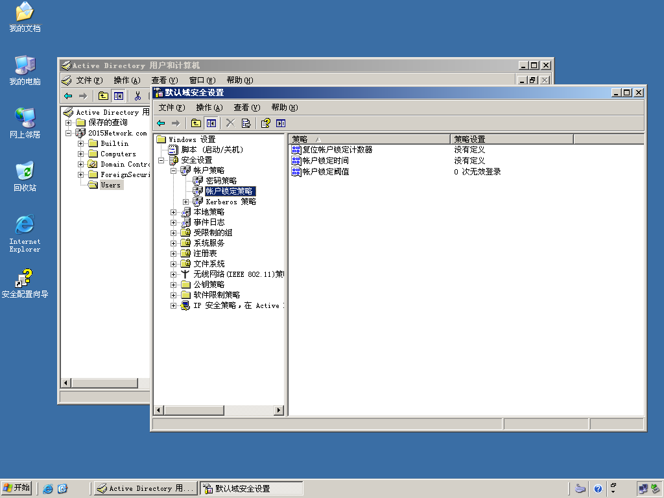The height and width of the screenshot is (498, 664).
Task: Click help question mark icon in system tray
Action: (x=598, y=489)
